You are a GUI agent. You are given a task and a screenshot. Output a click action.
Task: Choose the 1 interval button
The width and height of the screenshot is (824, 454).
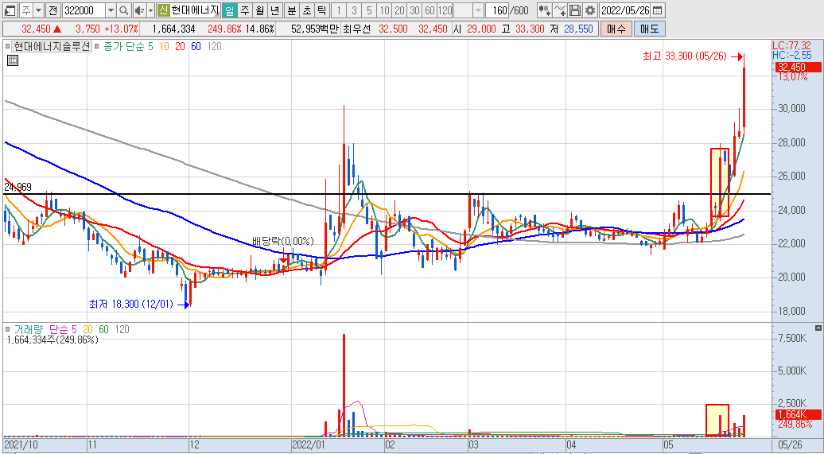339,10
